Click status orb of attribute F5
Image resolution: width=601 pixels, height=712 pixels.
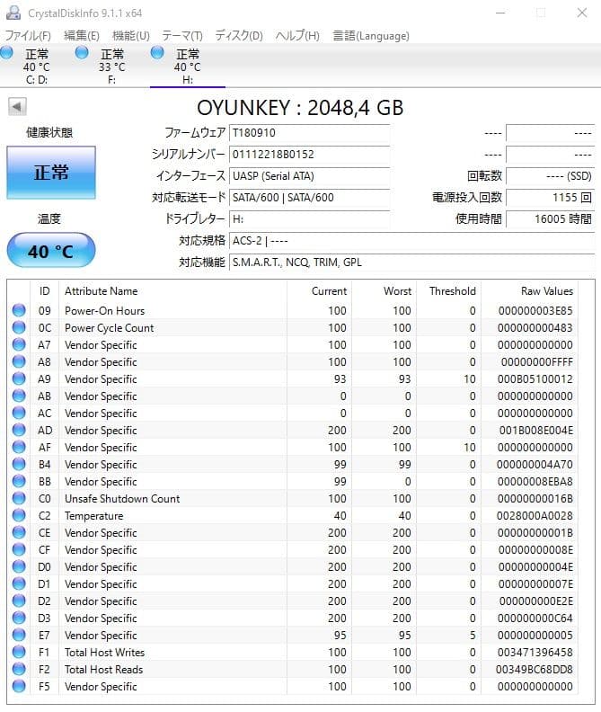point(19,687)
